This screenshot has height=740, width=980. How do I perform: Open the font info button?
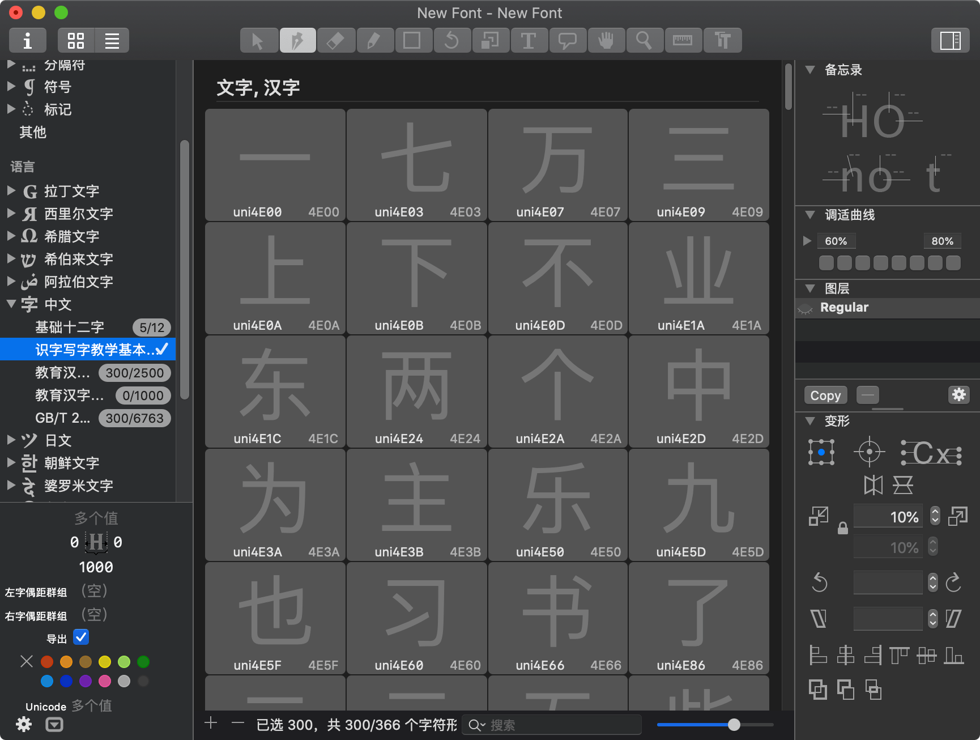[x=27, y=40]
